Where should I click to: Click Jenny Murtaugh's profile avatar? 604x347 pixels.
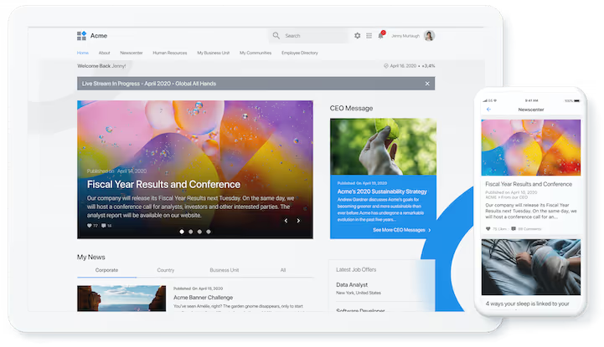429,36
